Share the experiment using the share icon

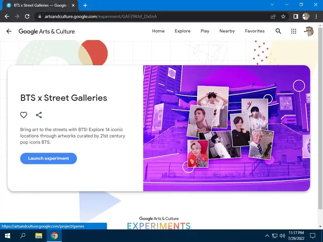(39, 115)
